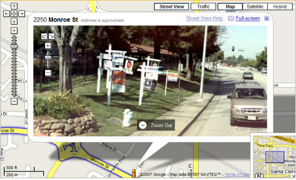Viewport: 296px width, 180px height.
Task: Recenter the map with the center pan icon
Action: (14, 14)
